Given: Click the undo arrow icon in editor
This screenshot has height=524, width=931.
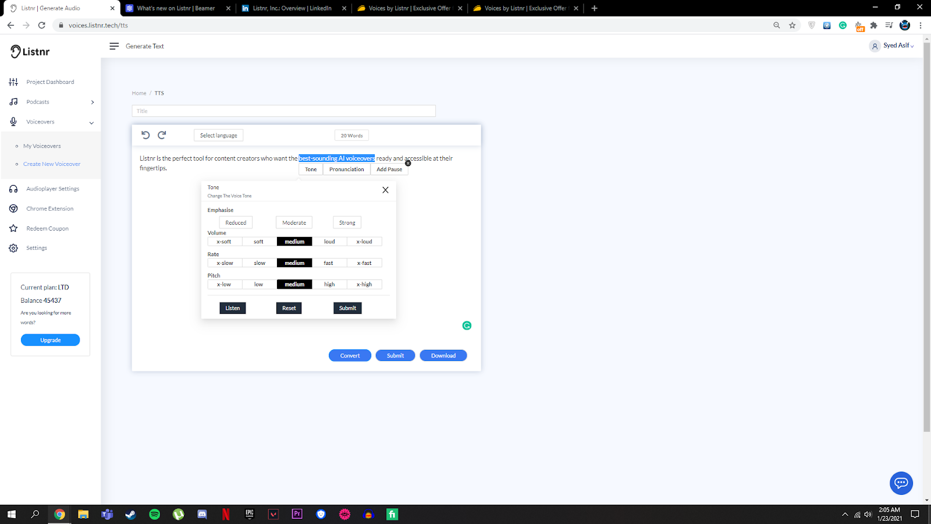Looking at the screenshot, I should [145, 135].
